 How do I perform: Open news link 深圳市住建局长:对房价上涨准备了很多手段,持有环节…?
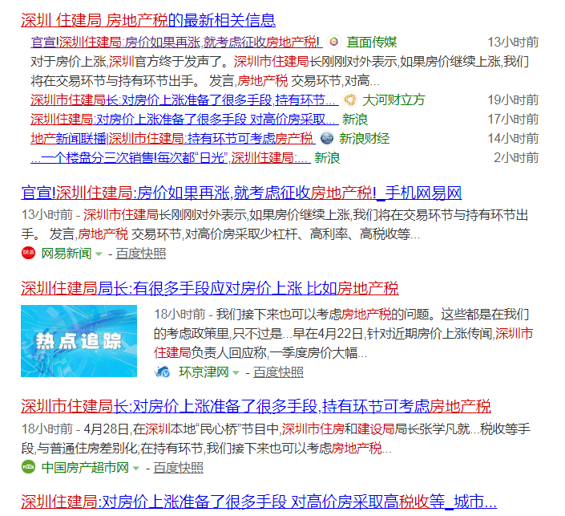pos(184,100)
